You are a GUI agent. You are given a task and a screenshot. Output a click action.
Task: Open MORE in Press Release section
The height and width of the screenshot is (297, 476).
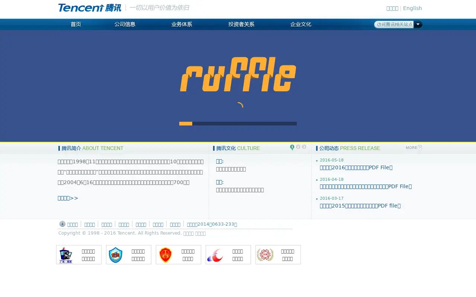[x=414, y=148]
